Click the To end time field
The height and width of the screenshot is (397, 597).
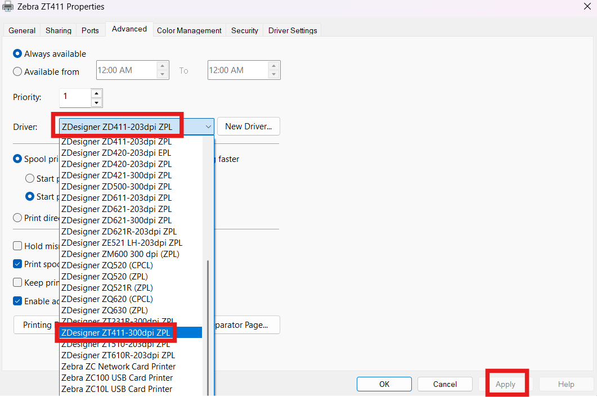238,70
